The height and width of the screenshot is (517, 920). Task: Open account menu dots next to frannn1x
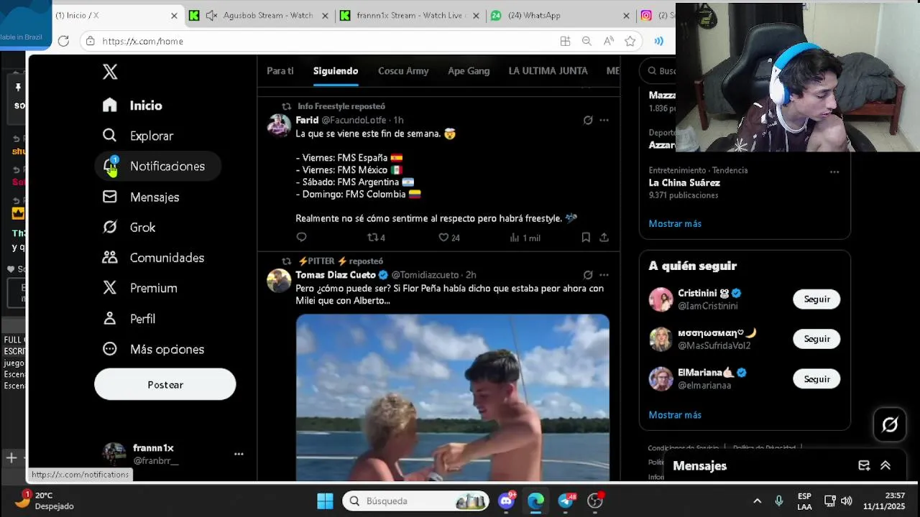(x=239, y=454)
